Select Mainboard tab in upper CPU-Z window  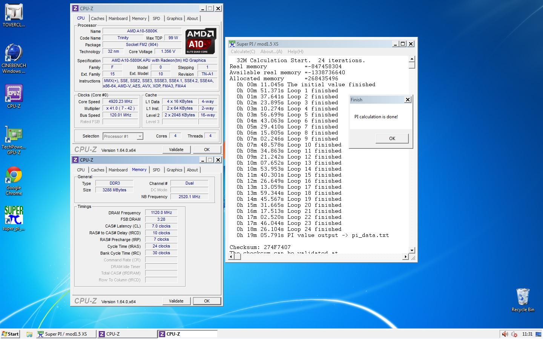[x=118, y=18]
